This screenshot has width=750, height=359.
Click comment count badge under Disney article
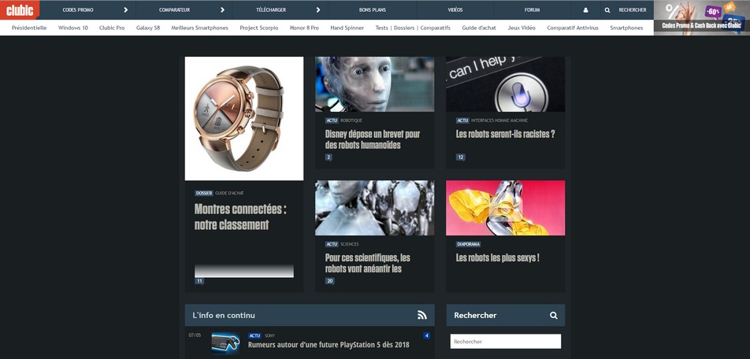pyautogui.click(x=329, y=157)
